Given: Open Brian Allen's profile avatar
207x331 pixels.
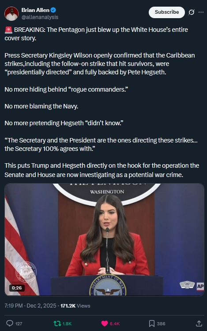Looking at the screenshot, I should point(11,14).
